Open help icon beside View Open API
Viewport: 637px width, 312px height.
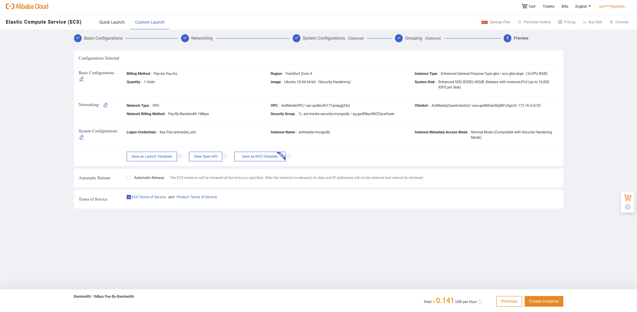point(225,156)
